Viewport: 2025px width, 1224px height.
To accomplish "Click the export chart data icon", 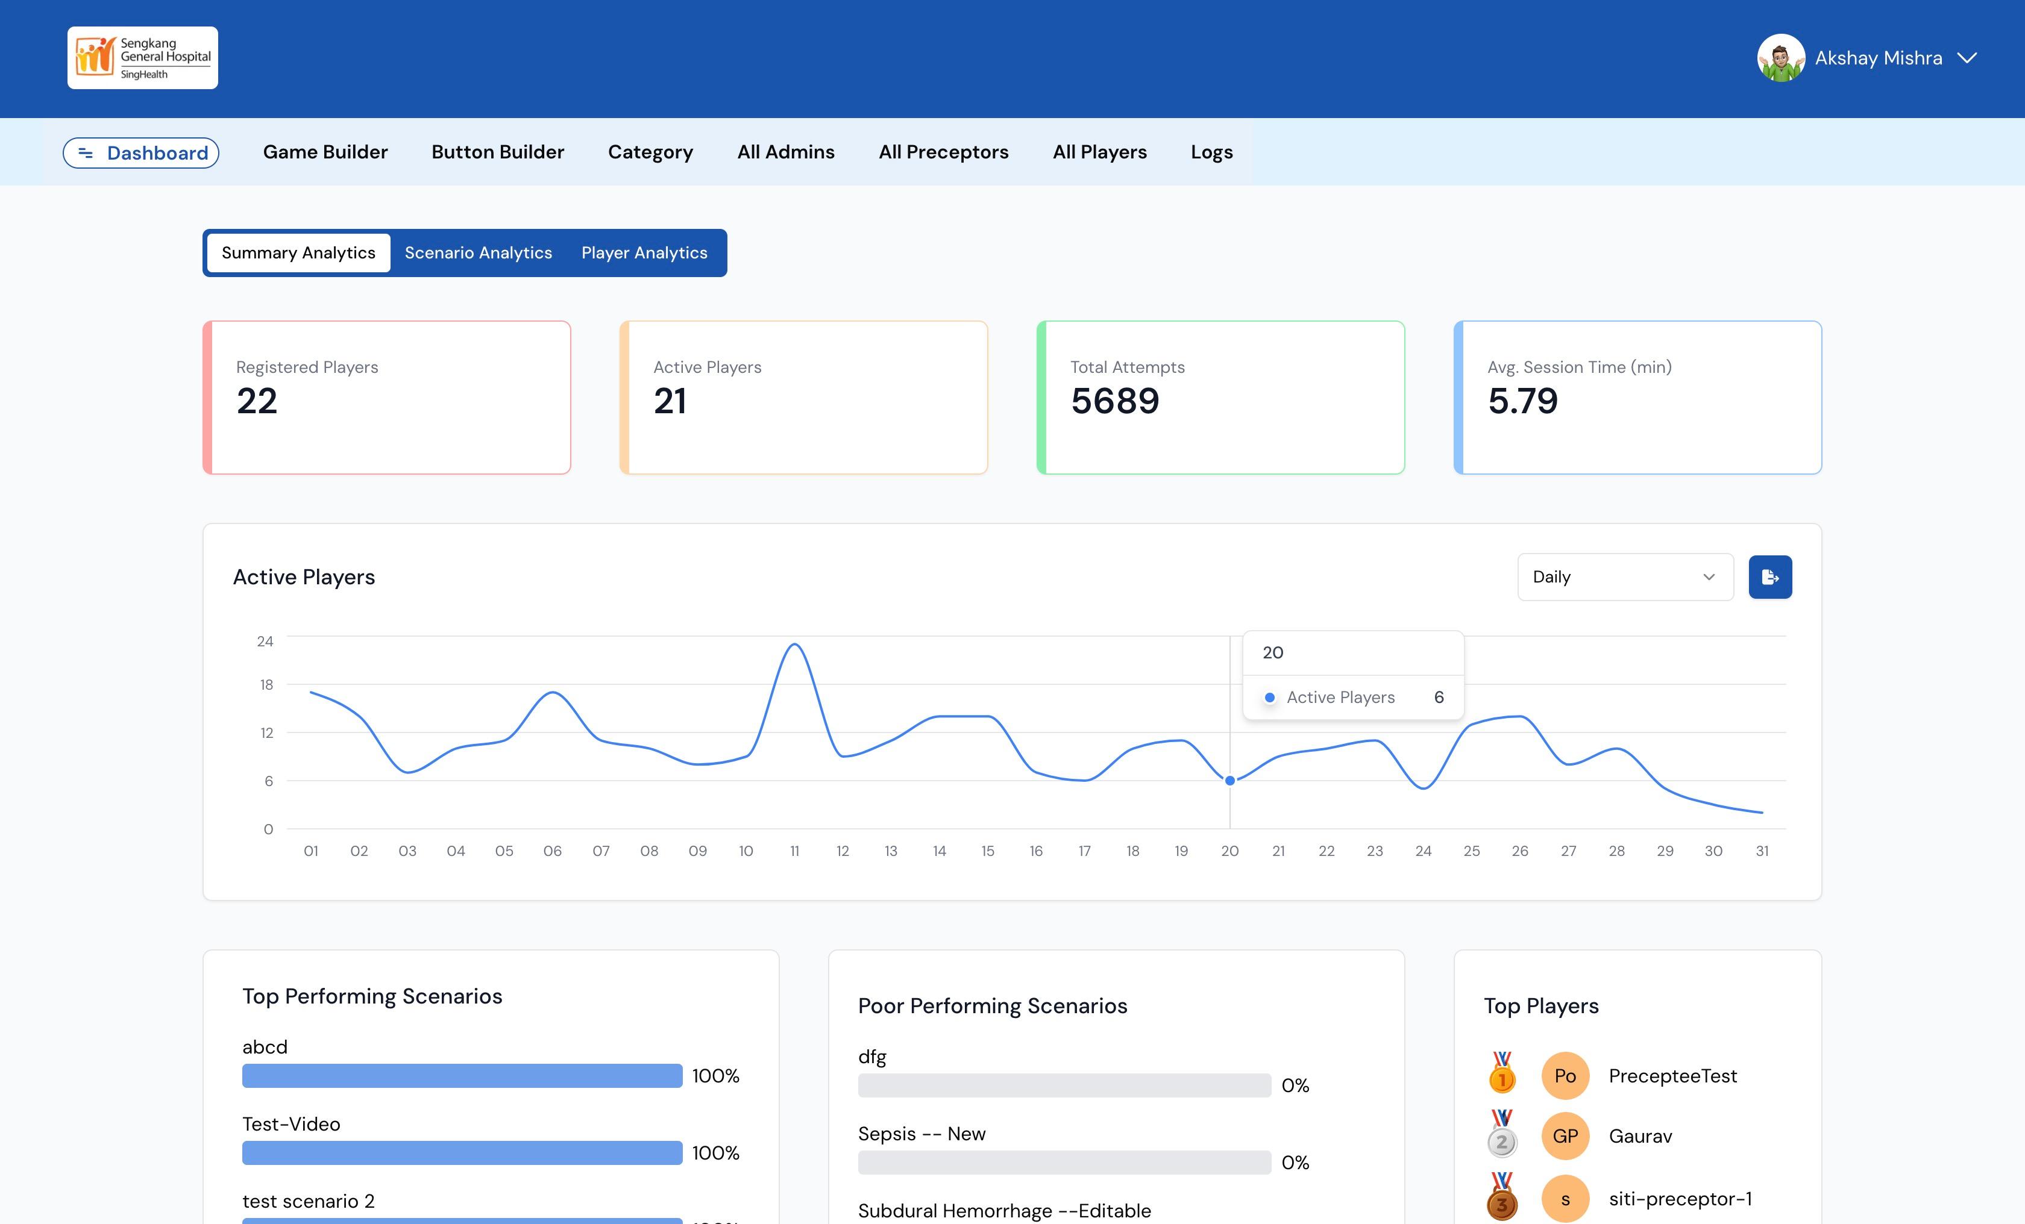I will 1769,576.
